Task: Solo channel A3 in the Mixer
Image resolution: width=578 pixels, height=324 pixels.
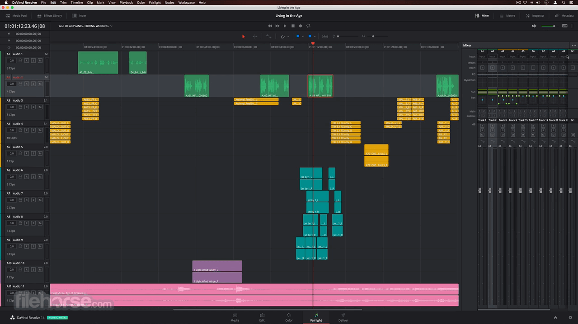Action: pos(503,130)
